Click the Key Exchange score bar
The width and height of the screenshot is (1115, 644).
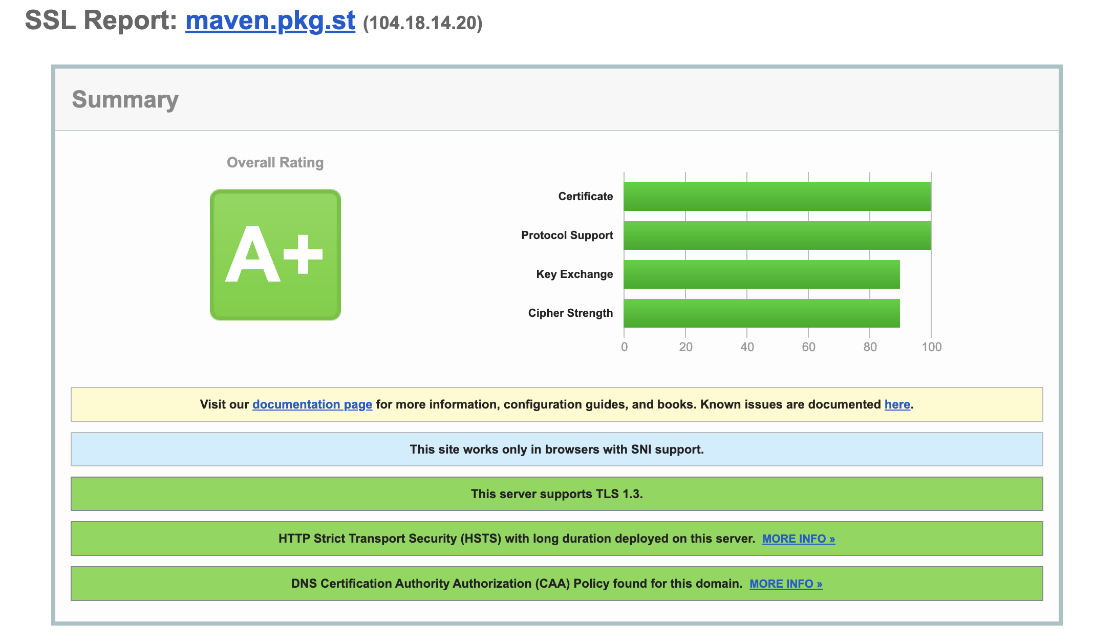click(x=761, y=274)
